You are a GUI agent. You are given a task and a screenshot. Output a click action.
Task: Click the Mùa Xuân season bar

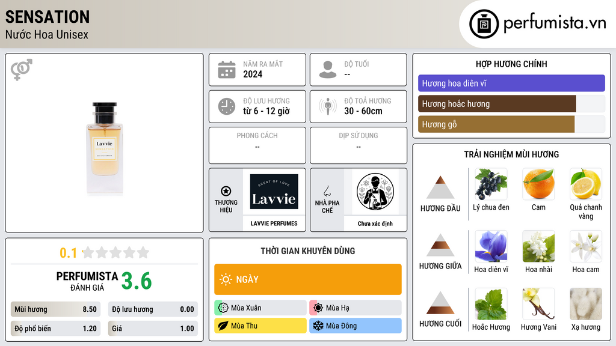[260, 308]
